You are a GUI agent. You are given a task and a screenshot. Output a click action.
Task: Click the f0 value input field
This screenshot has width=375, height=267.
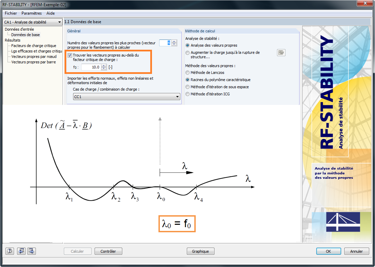(x=91, y=67)
